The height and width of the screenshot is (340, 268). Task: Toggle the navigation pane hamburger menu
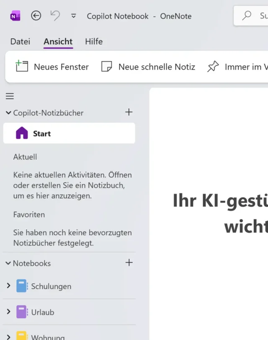(10, 96)
